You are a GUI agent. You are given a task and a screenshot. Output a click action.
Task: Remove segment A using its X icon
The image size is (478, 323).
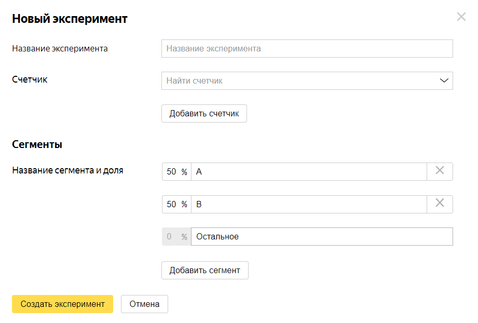tap(440, 171)
